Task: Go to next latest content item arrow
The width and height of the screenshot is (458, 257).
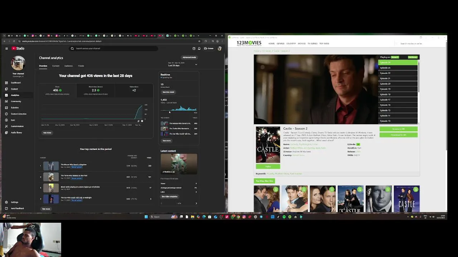Action: pyautogui.click(x=196, y=203)
